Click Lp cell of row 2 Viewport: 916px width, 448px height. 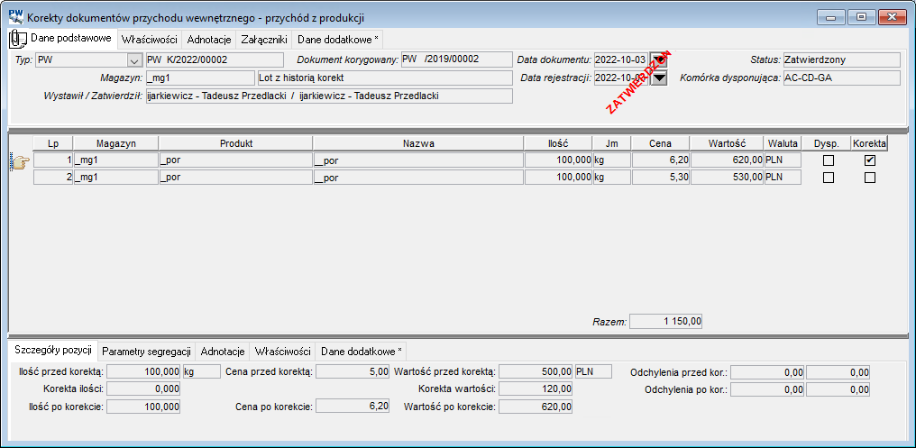[x=53, y=178]
